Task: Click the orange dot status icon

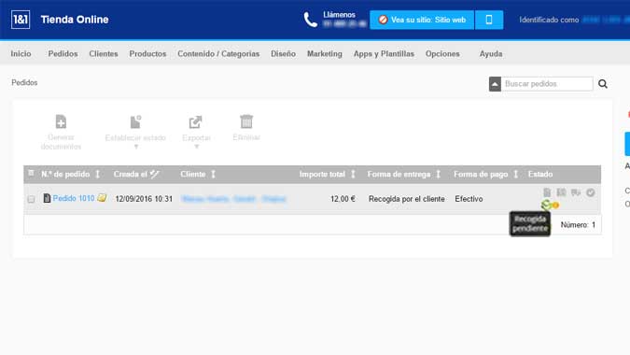Action: click(x=555, y=206)
